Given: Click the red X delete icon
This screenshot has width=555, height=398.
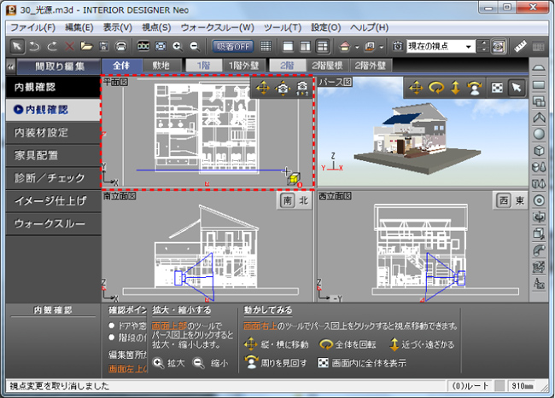Looking at the screenshot, I should [x=70, y=45].
